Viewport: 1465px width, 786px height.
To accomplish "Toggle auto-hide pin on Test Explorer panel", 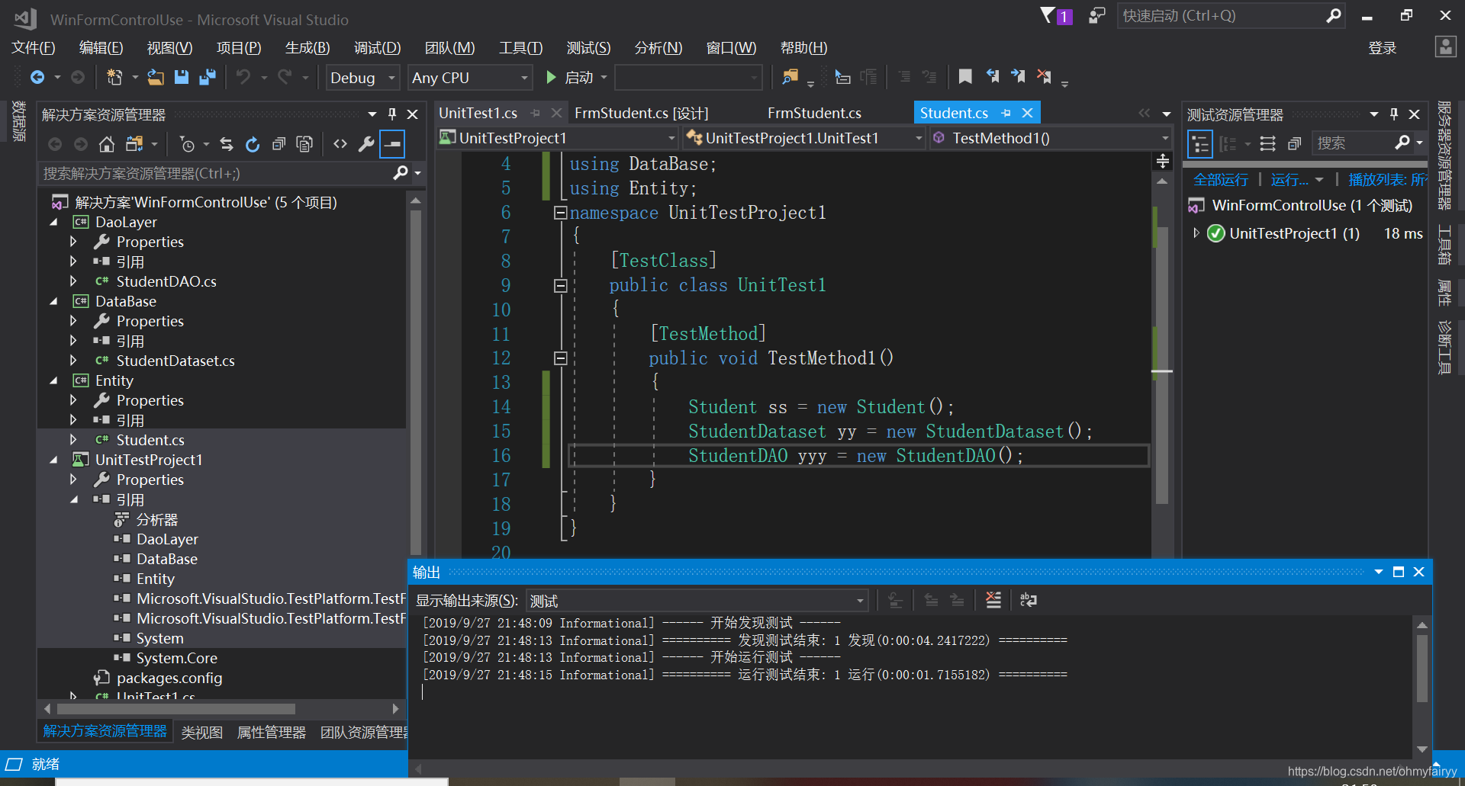I will (x=1394, y=114).
